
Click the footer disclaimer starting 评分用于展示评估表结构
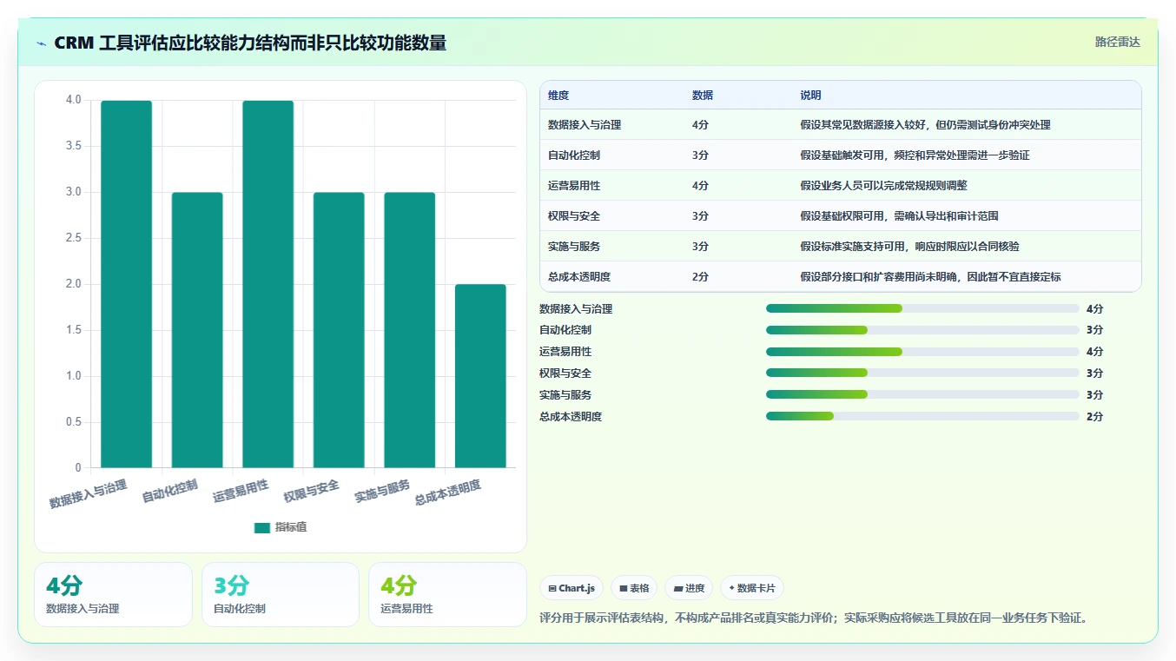coord(814,618)
